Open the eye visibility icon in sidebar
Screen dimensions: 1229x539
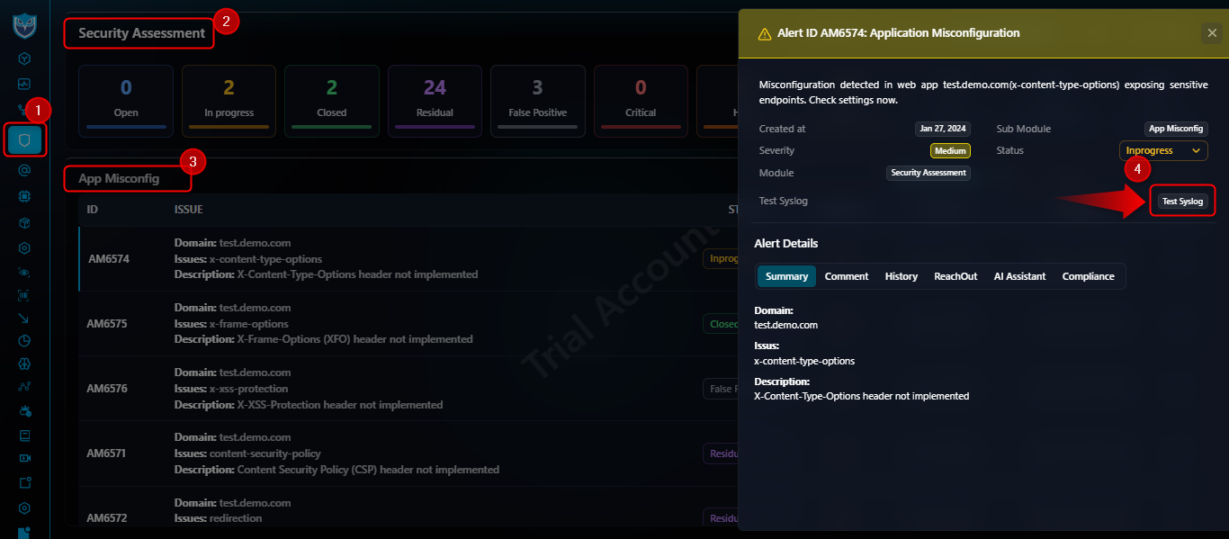click(x=24, y=272)
